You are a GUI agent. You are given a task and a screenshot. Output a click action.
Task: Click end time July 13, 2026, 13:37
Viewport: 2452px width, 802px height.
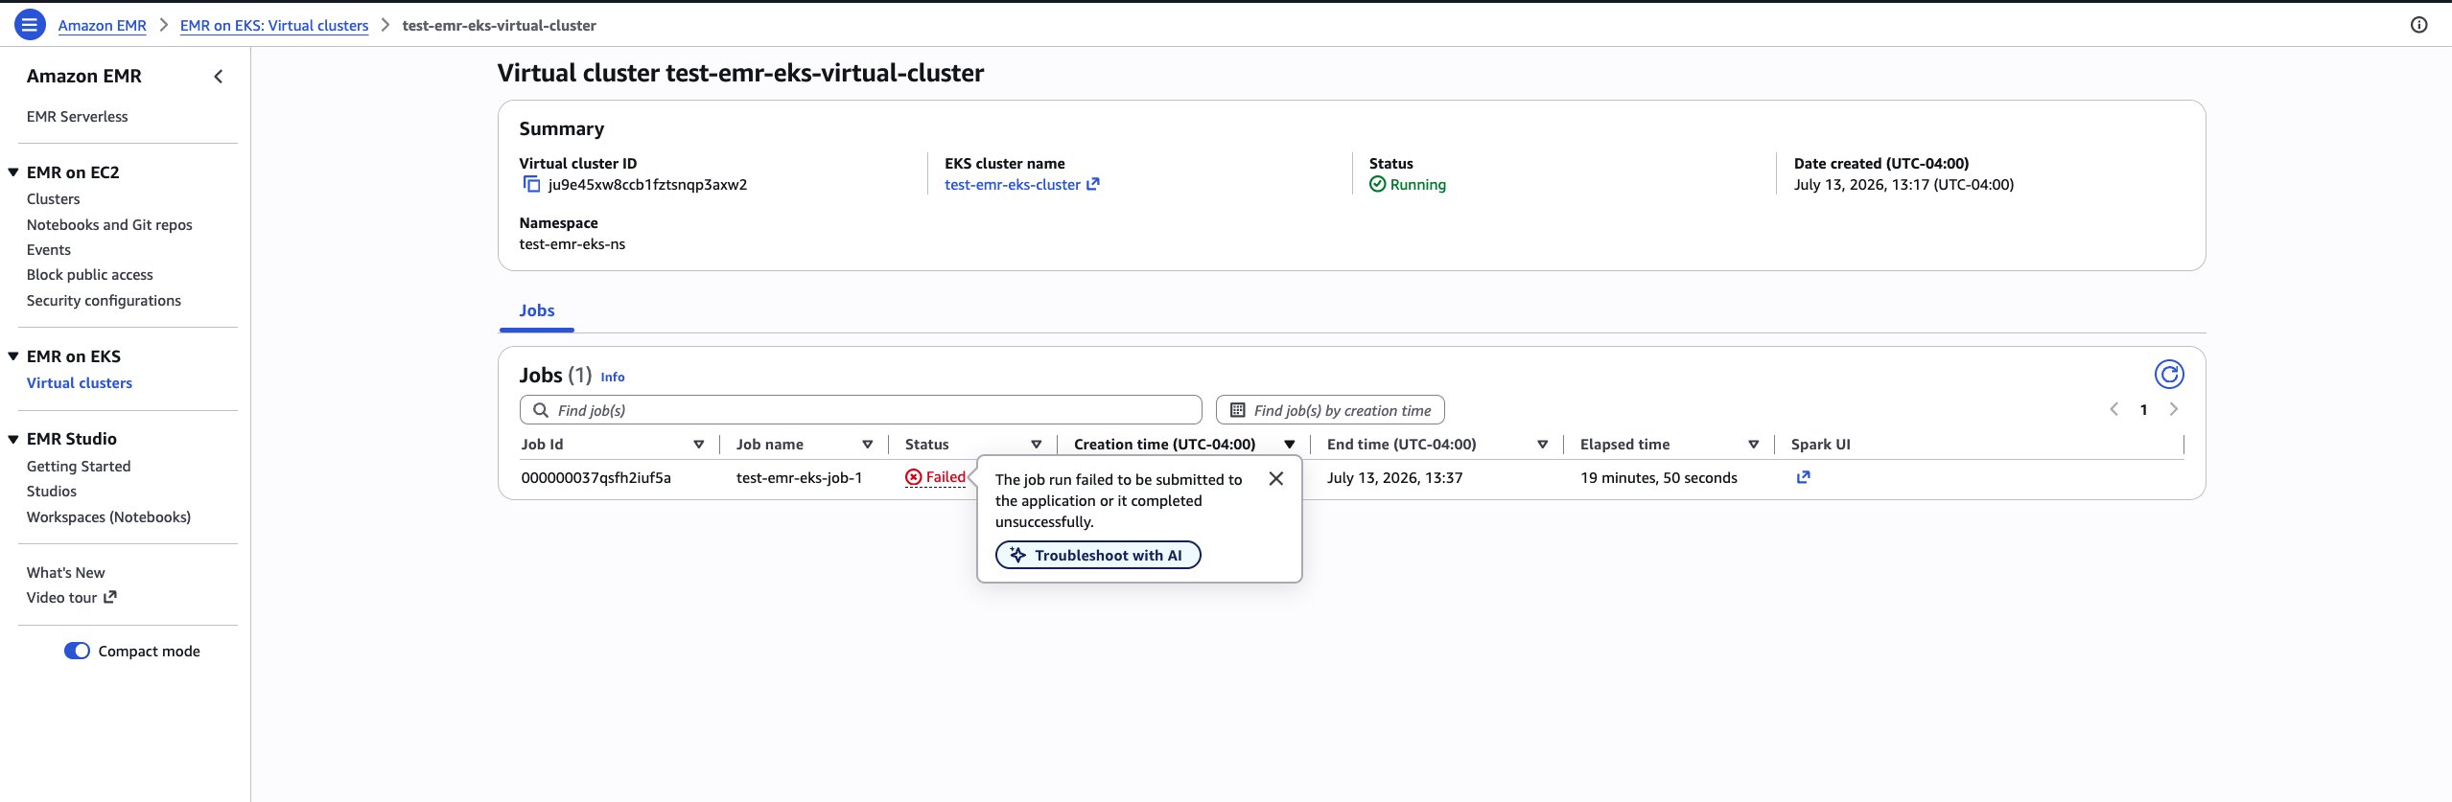point(1395,478)
